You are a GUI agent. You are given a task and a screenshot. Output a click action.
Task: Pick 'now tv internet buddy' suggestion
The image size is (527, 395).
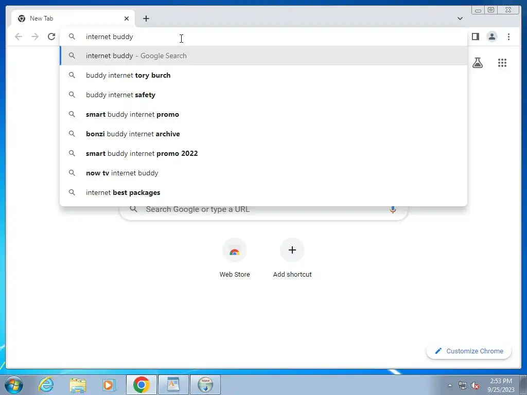263,173
